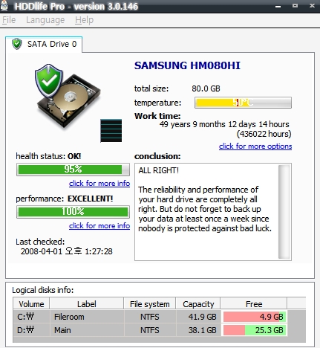The width and height of the screenshot is (320, 348).
Task: Click the Capacity column header
Action: (x=198, y=304)
